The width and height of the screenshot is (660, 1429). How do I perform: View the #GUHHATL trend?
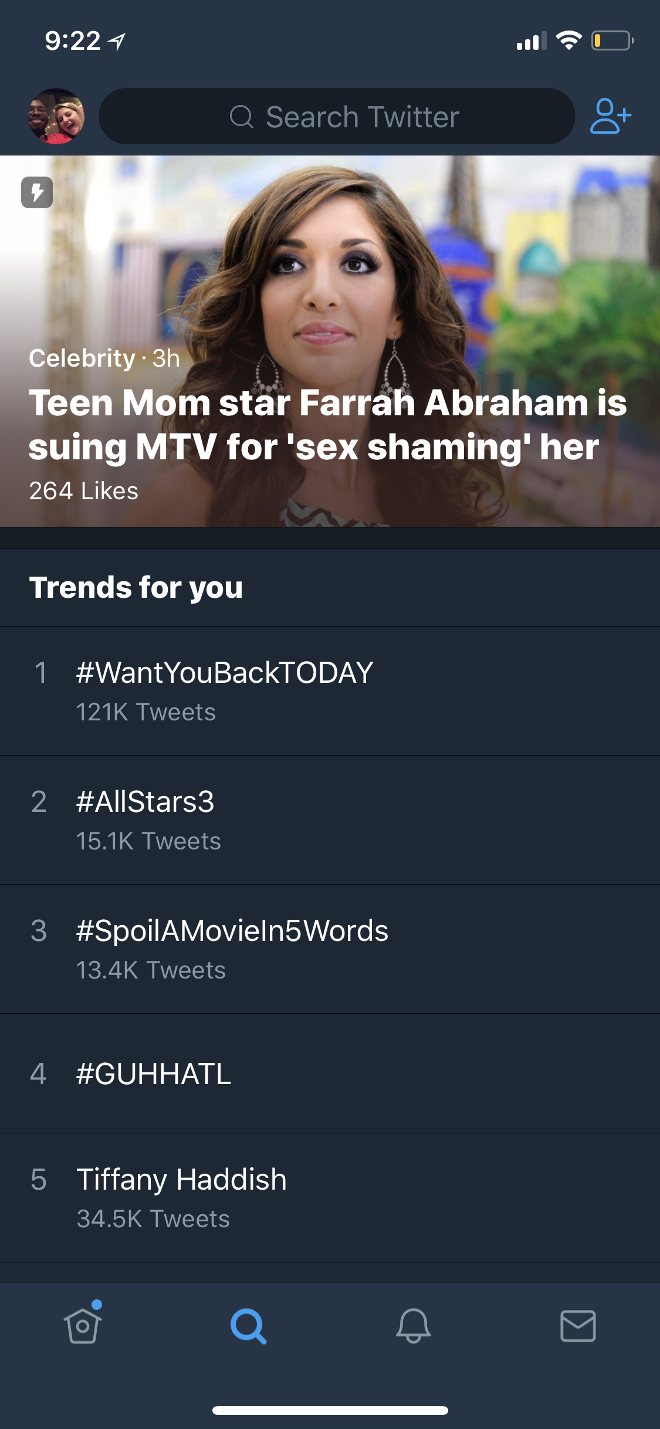click(x=330, y=1074)
